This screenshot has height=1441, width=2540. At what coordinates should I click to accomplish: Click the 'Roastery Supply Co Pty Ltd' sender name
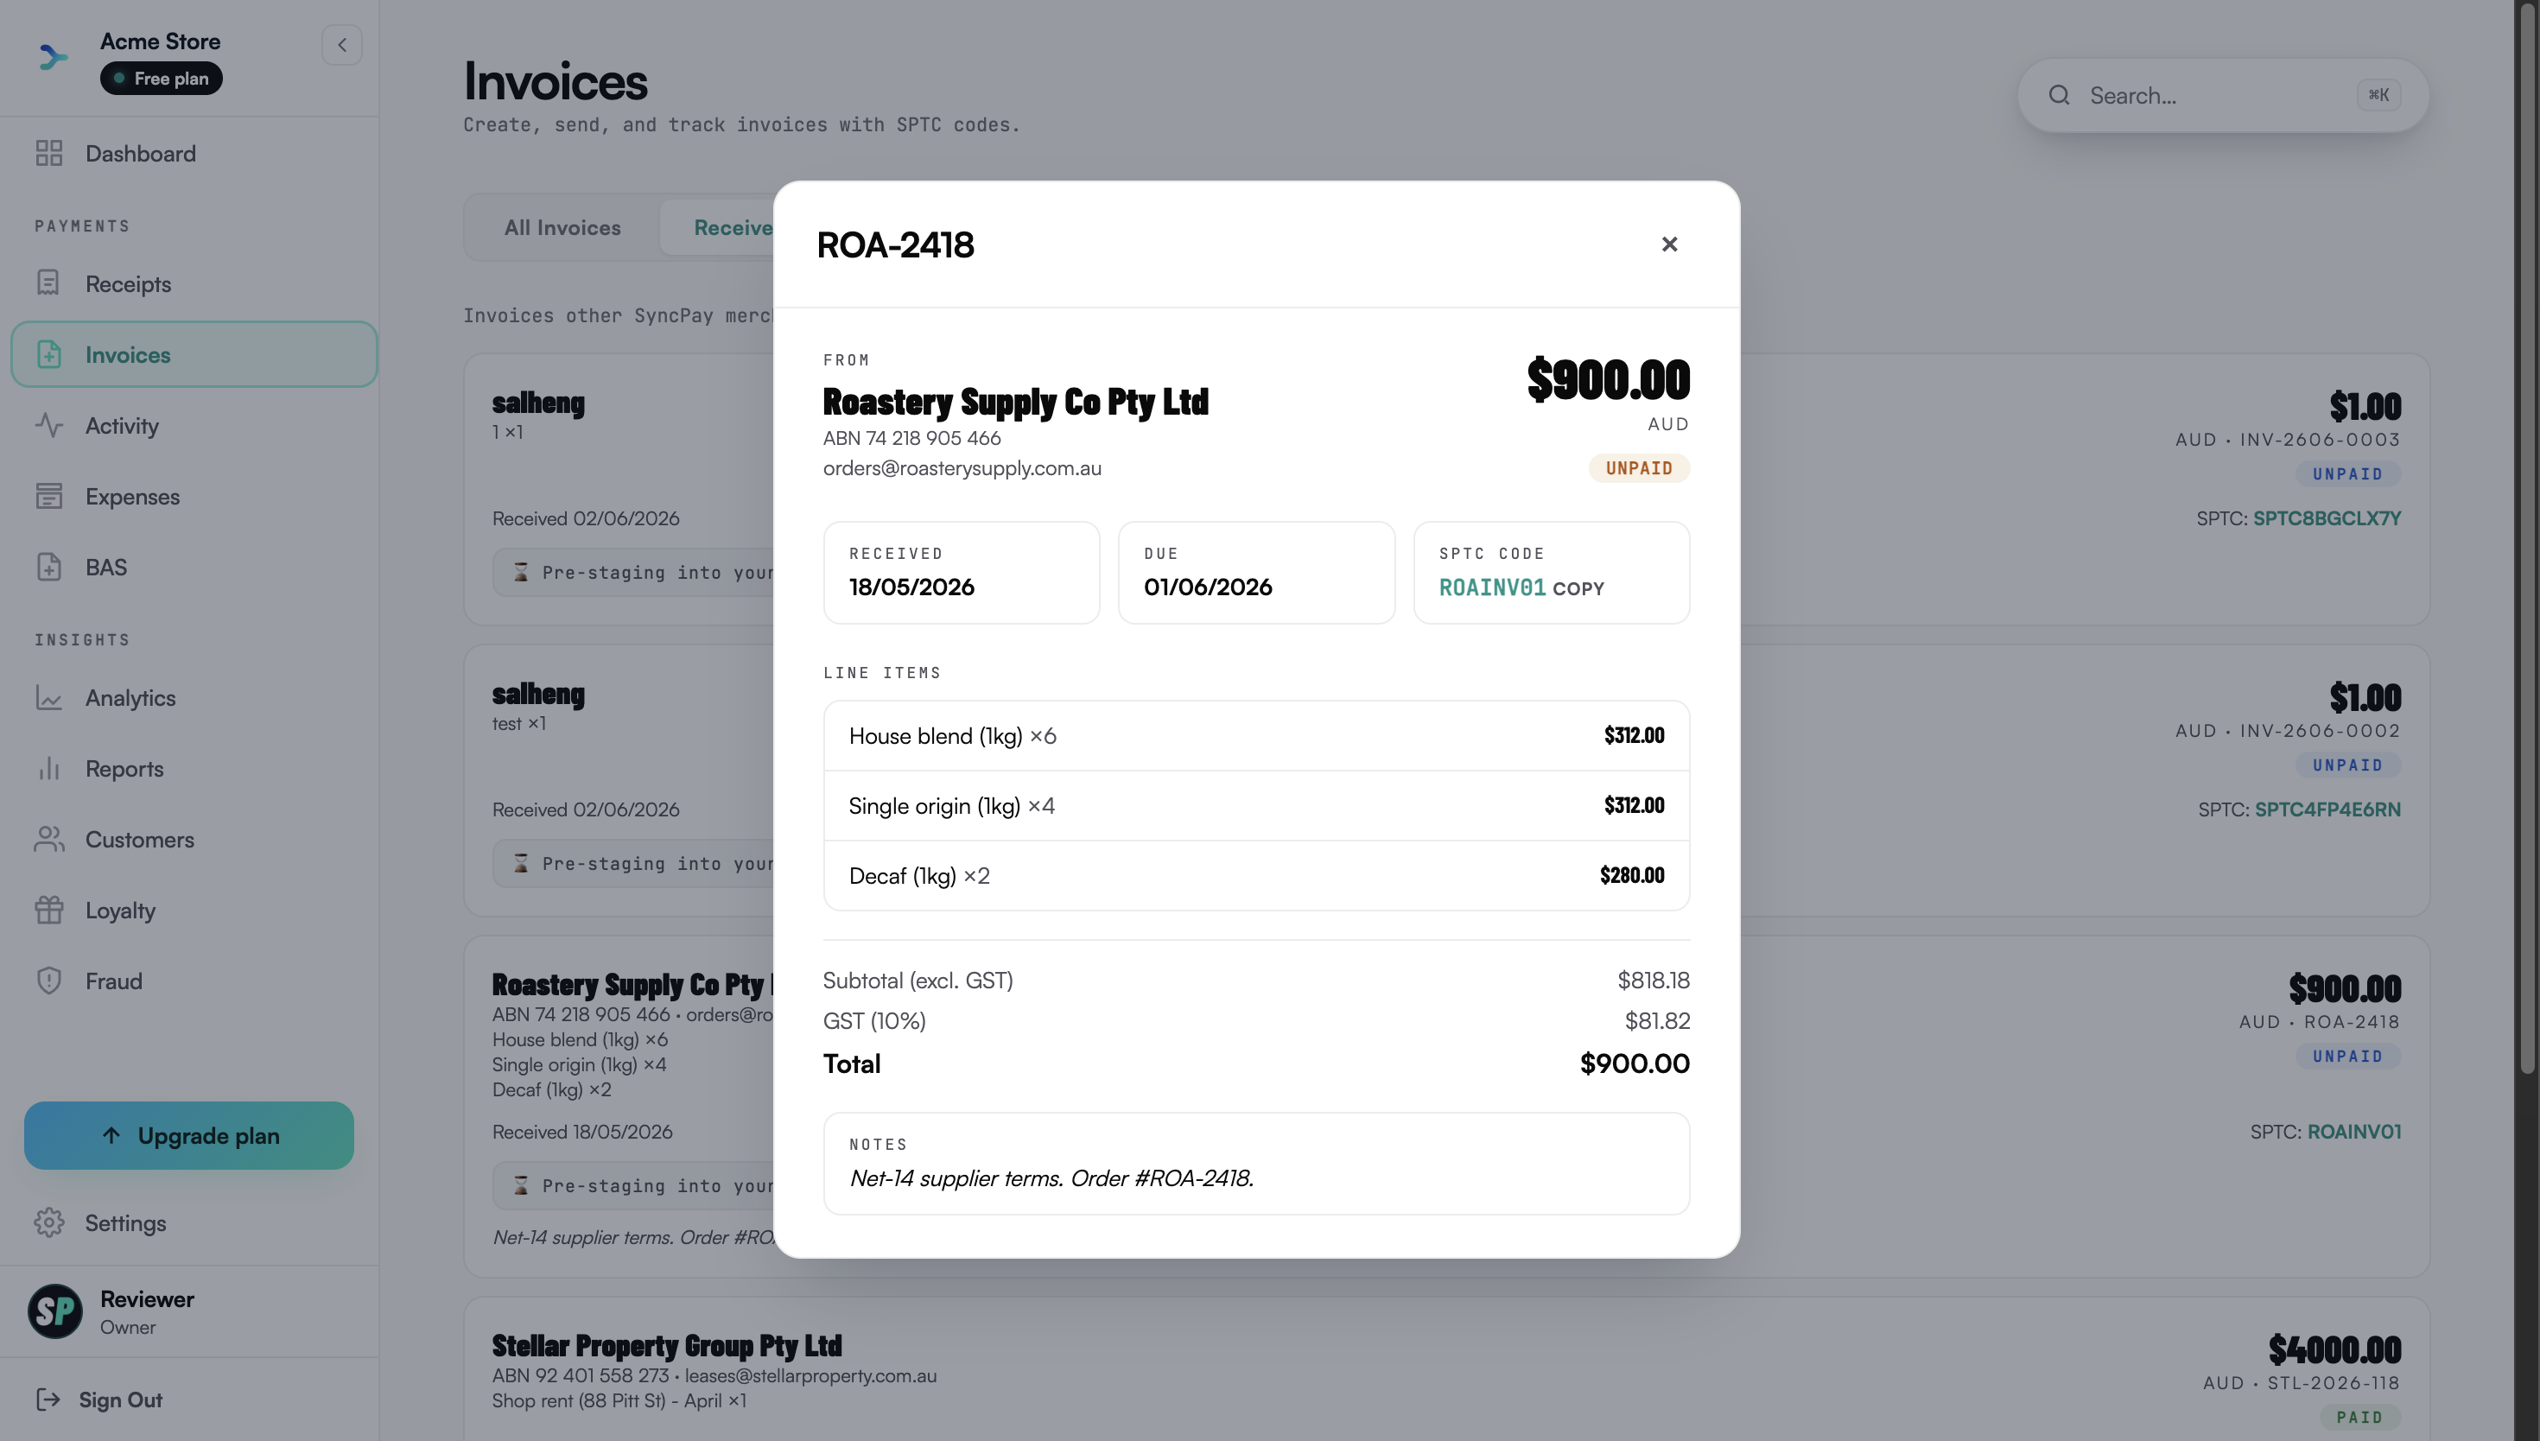coord(1015,402)
